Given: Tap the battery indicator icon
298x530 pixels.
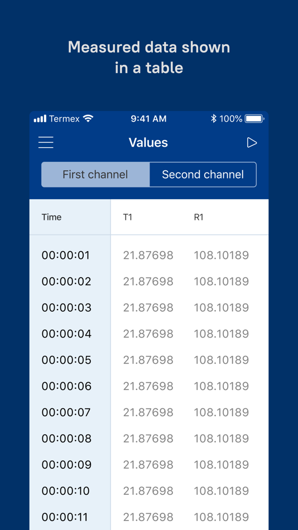Looking at the screenshot, I should point(254,119).
